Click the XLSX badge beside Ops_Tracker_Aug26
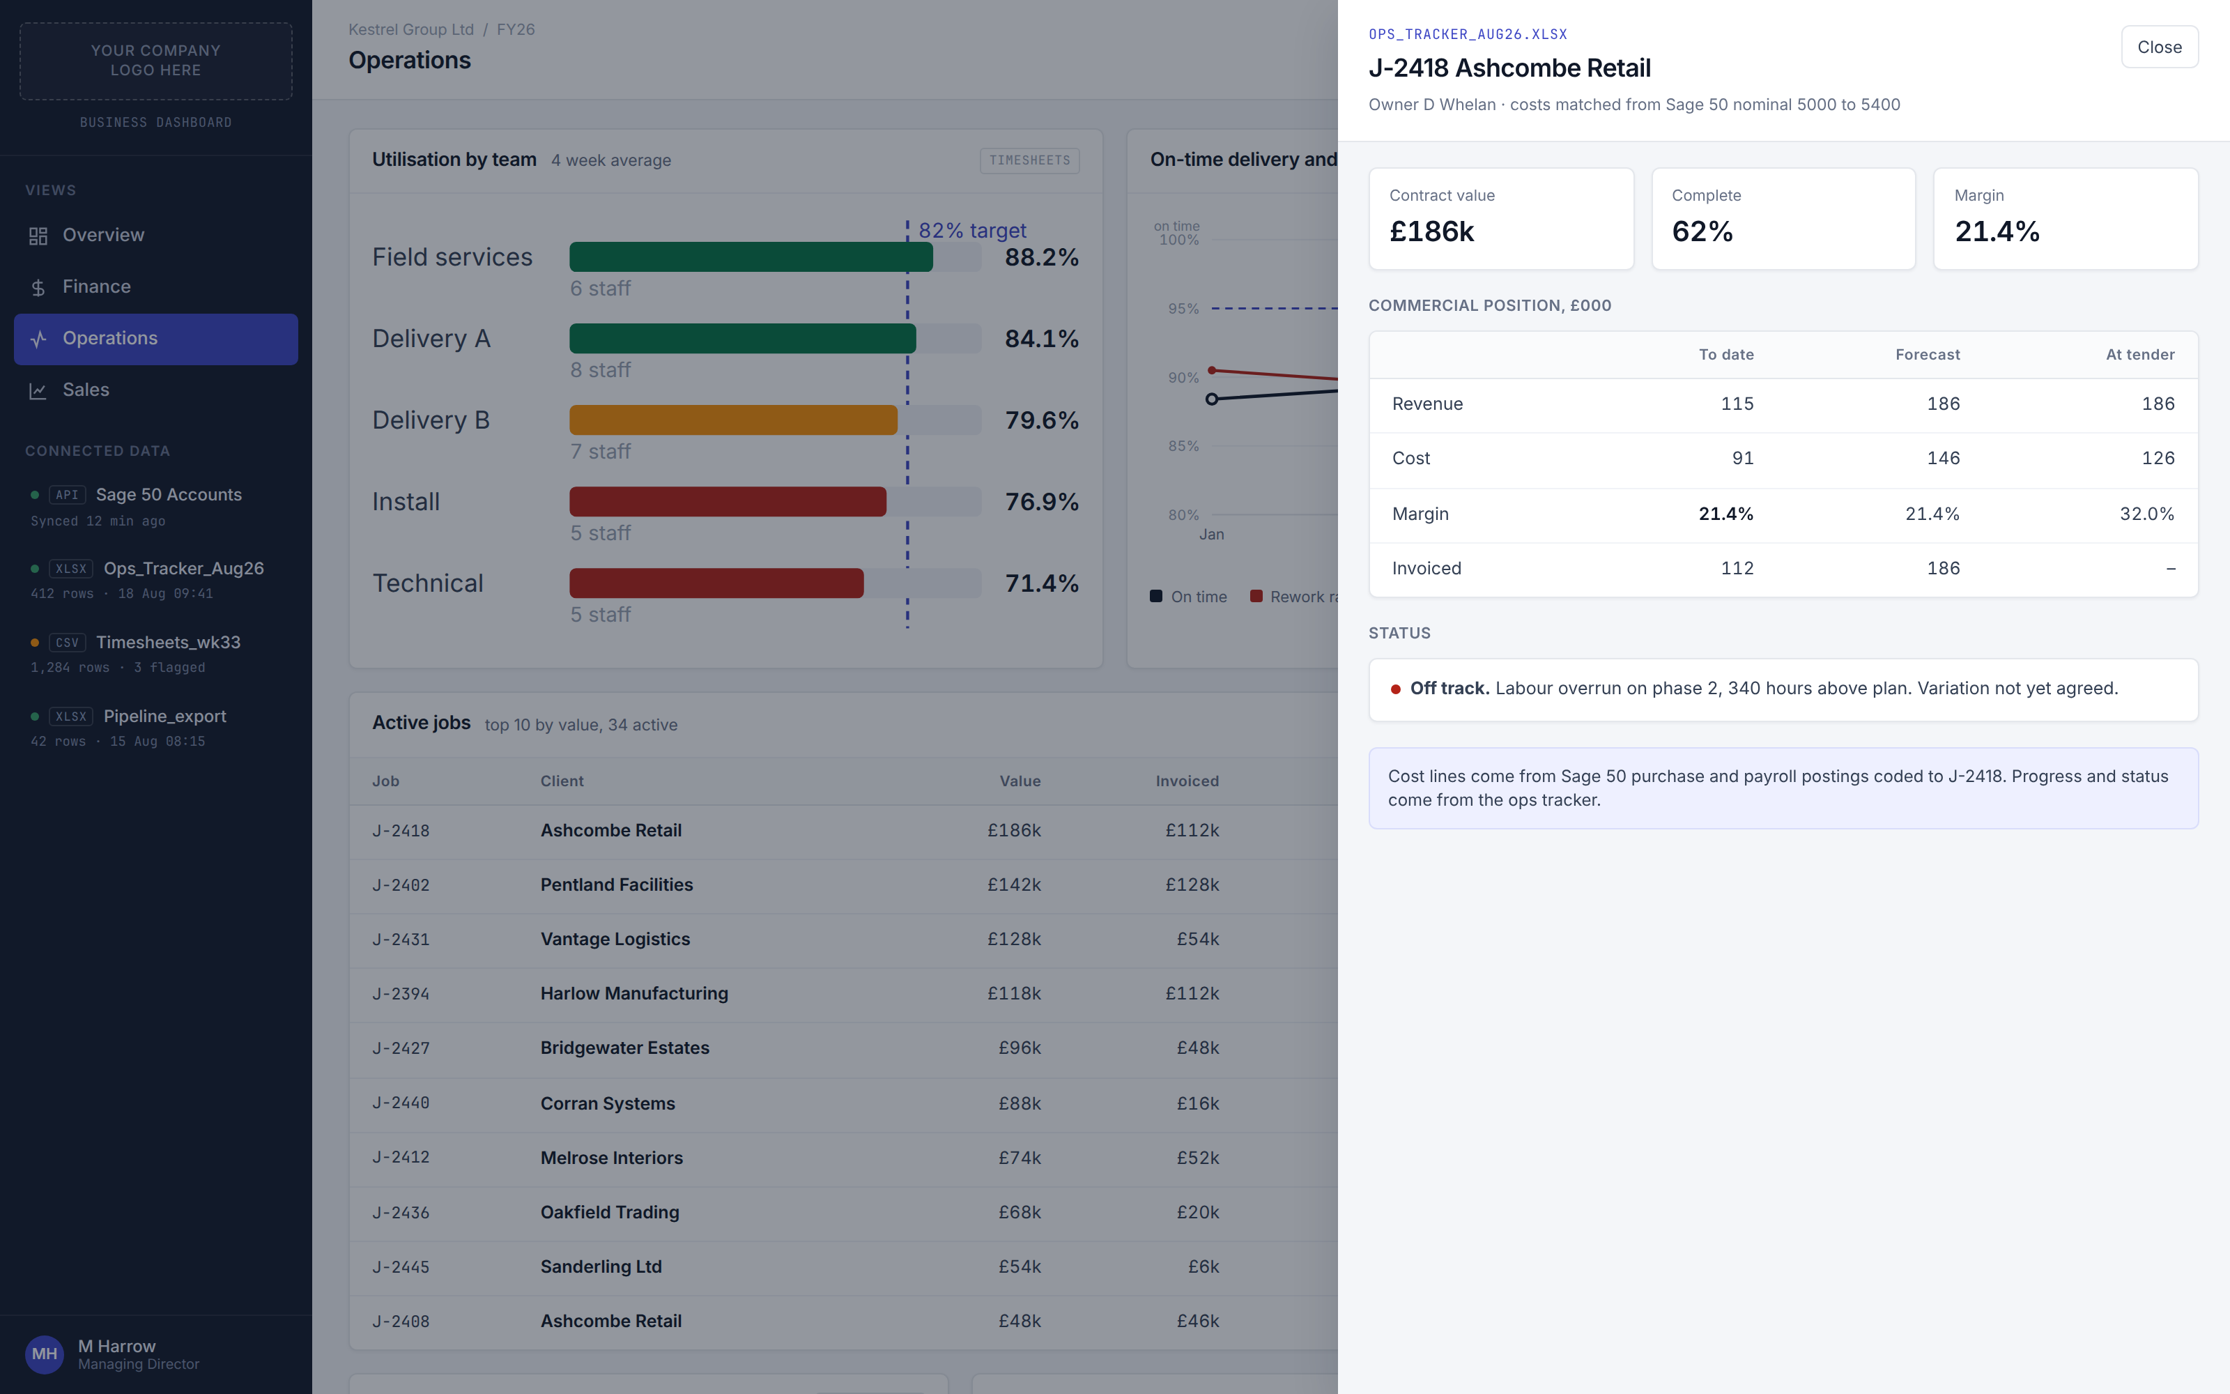This screenshot has height=1394, width=2230. tap(71, 569)
